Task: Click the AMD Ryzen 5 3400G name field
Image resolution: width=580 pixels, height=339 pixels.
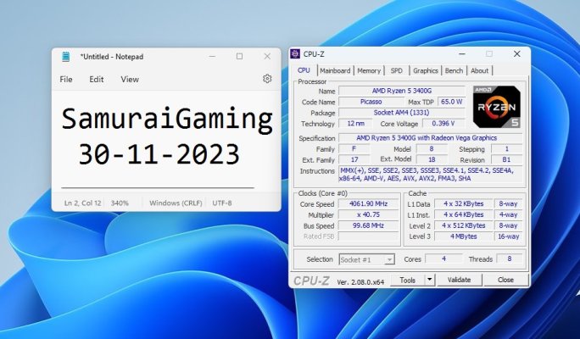Action: pos(402,91)
